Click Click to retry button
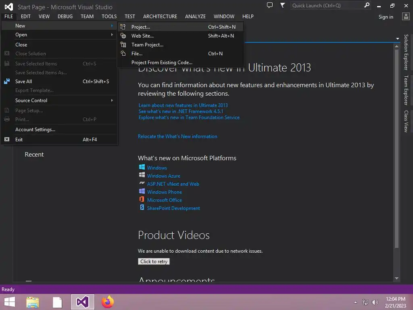This screenshot has width=413, height=310. click(x=154, y=261)
